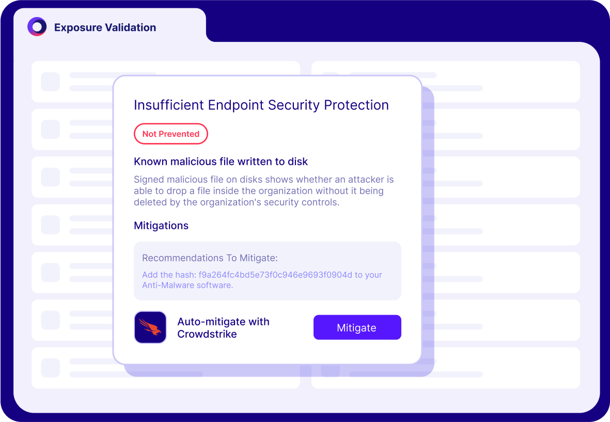The height and width of the screenshot is (422, 610).
Task: Select the bottom left list row icon
Action: pos(51,368)
